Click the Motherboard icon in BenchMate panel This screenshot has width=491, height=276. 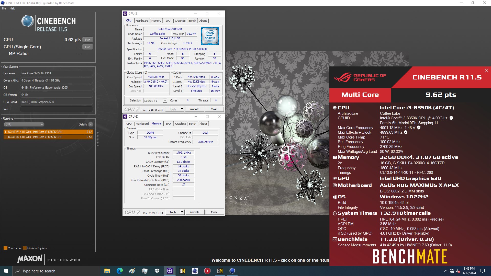point(335,185)
